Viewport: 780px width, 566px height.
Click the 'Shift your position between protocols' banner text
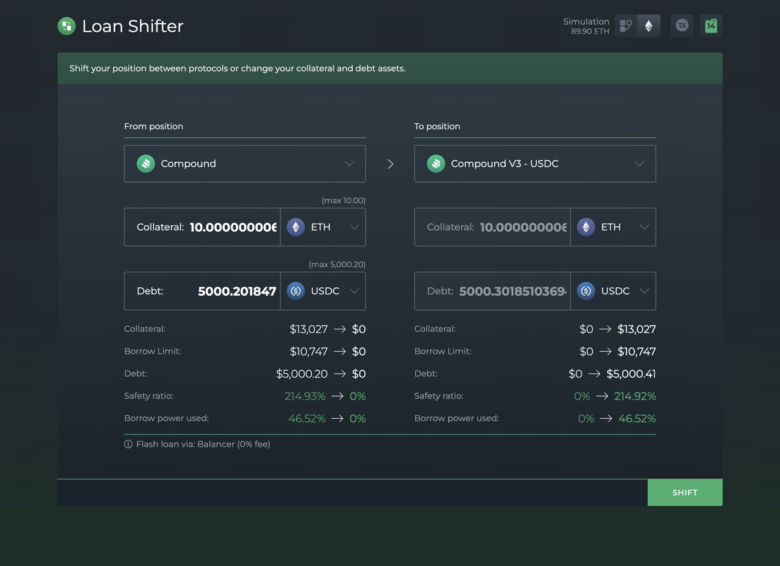pyautogui.click(x=238, y=68)
